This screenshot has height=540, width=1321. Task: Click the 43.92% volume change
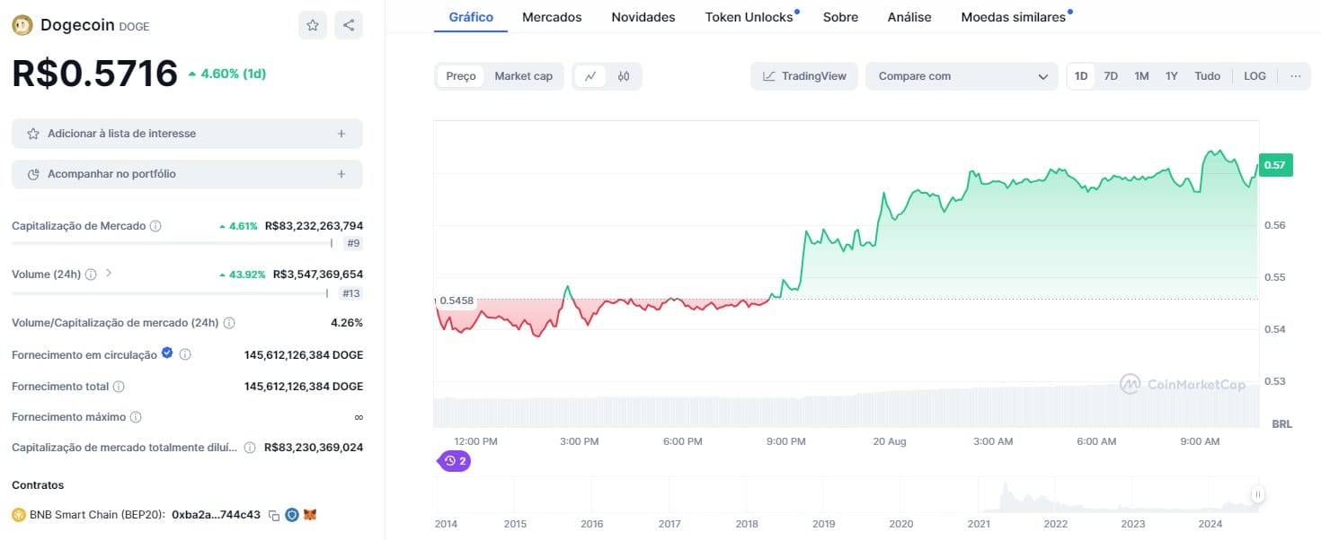click(x=242, y=274)
